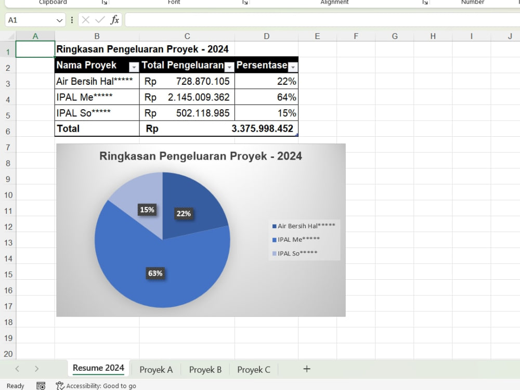
Task: Click the Select All corner triangle
Action: [x=10, y=36]
